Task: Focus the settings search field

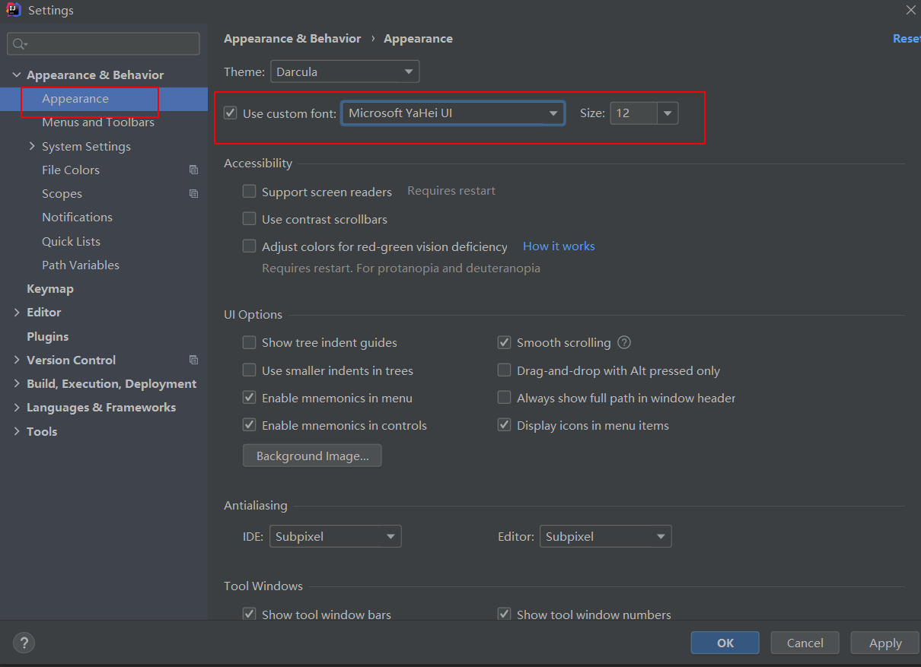Action: (x=104, y=44)
